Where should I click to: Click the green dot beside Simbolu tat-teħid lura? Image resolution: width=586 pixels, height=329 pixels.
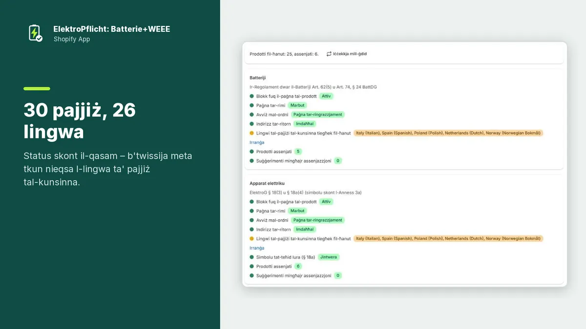coord(252,257)
